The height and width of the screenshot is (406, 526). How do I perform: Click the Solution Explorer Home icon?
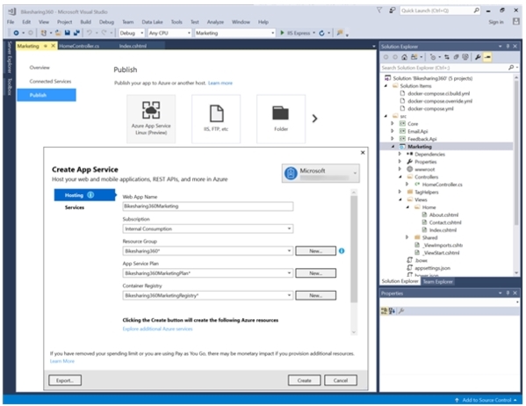[x=405, y=57]
